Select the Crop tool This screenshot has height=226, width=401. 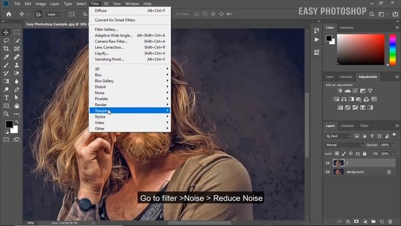(6, 49)
